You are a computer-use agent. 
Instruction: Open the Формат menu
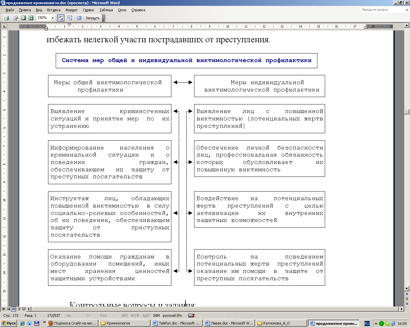coord(71,10)
